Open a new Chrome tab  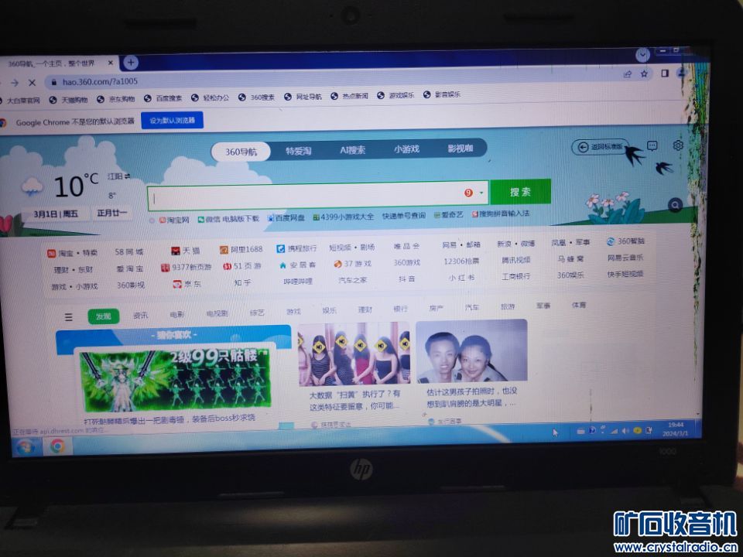130,63
